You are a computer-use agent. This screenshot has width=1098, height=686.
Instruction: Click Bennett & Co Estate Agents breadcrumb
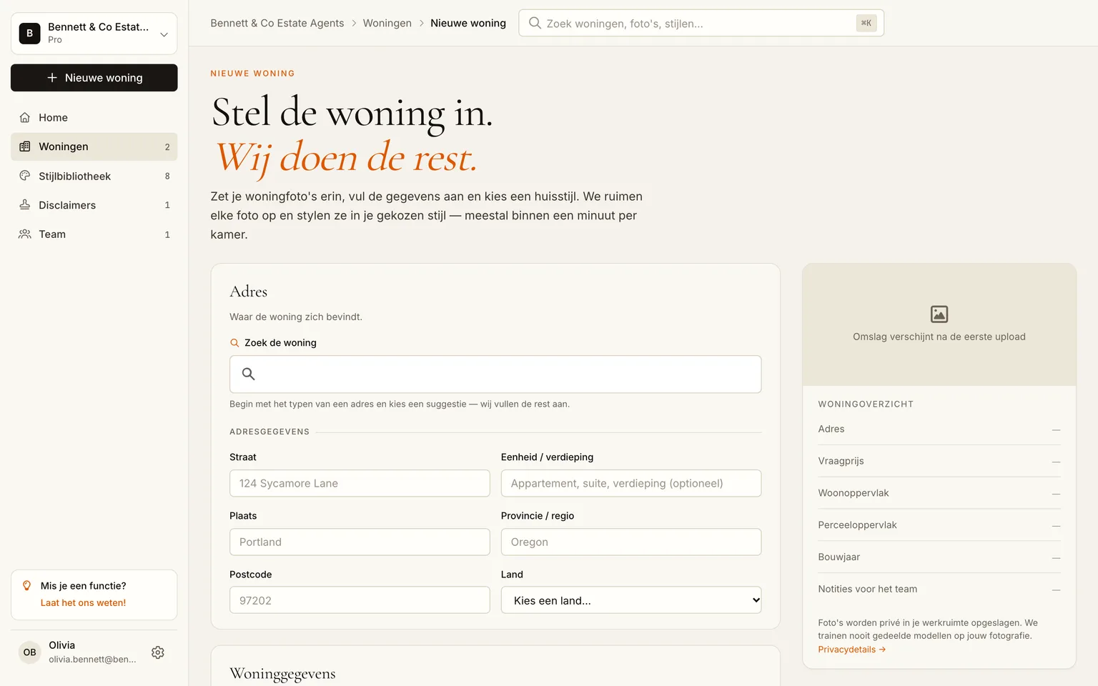277,23
